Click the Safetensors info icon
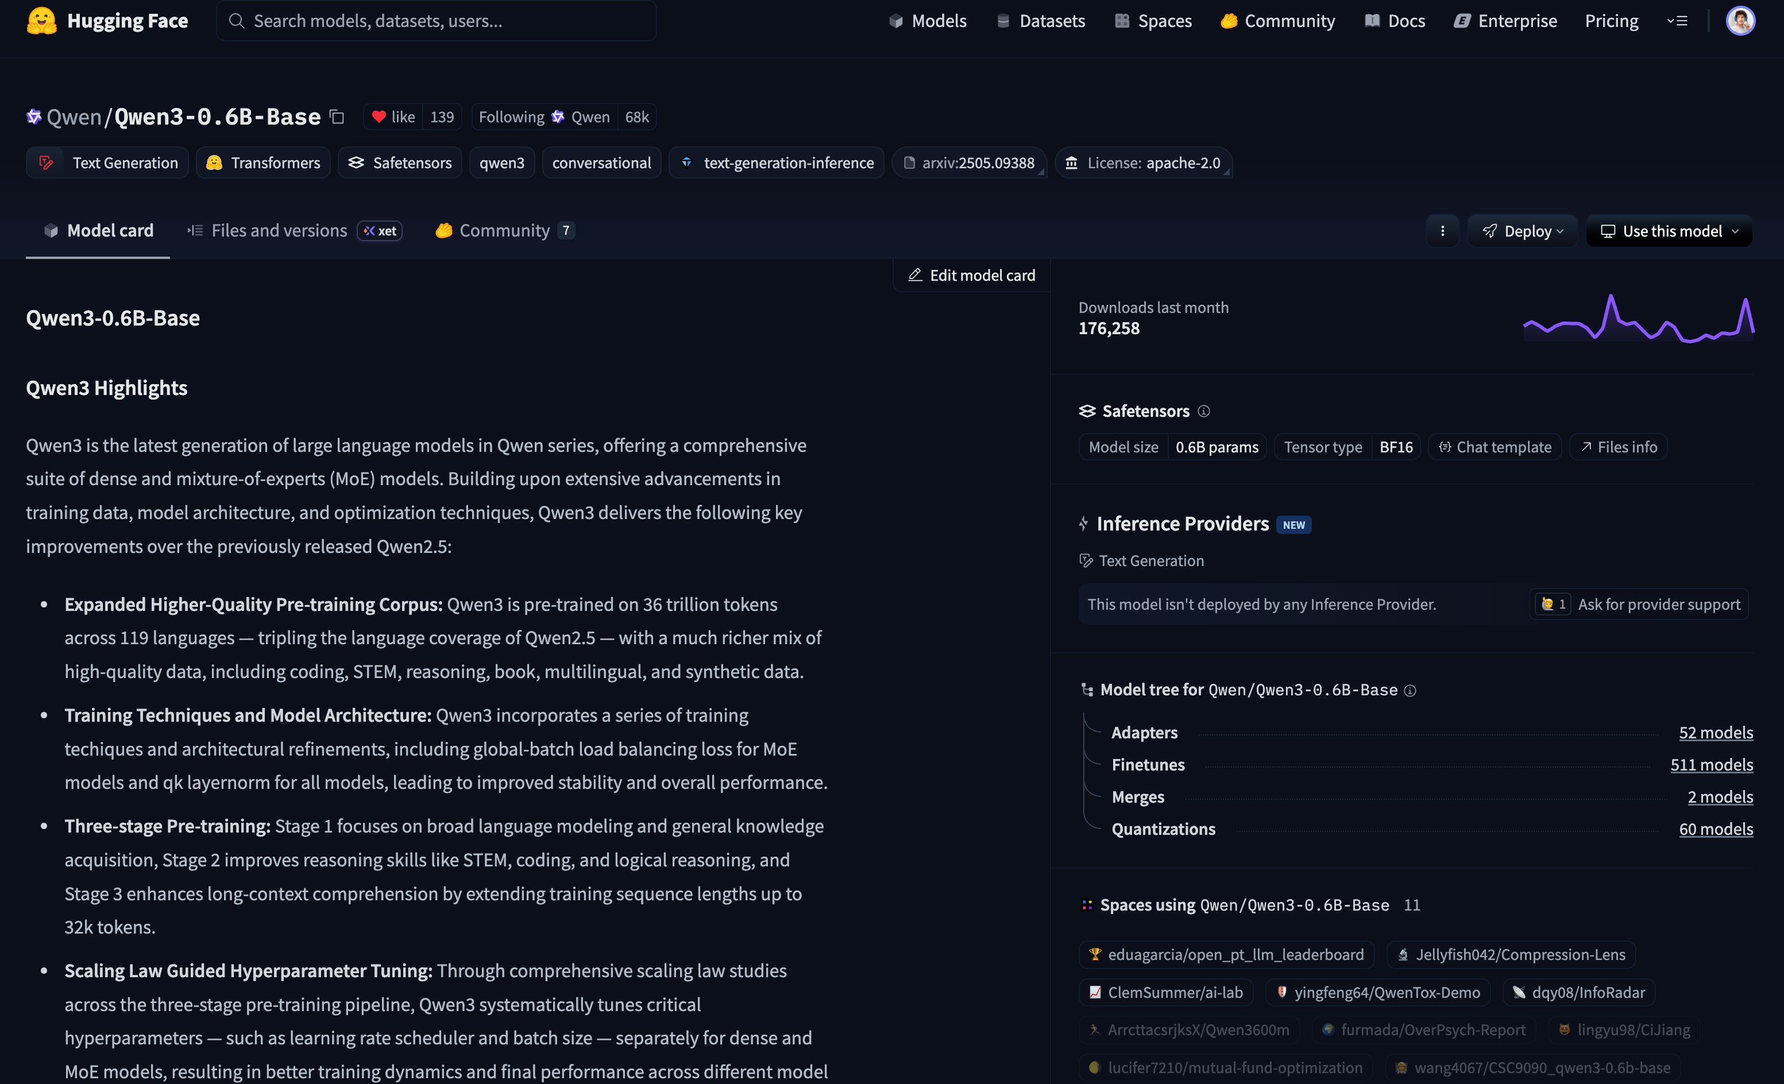This screenshot has height=1084, width=1784. 1203,411
